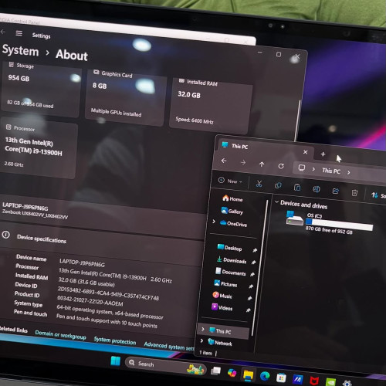This screenshot has height=386, width=386.
Task: Click the taskbar Search box
Action: (x=165, y=366)
